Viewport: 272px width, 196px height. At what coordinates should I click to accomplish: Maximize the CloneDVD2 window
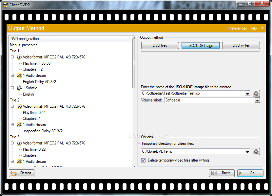[x=250, y=4]
